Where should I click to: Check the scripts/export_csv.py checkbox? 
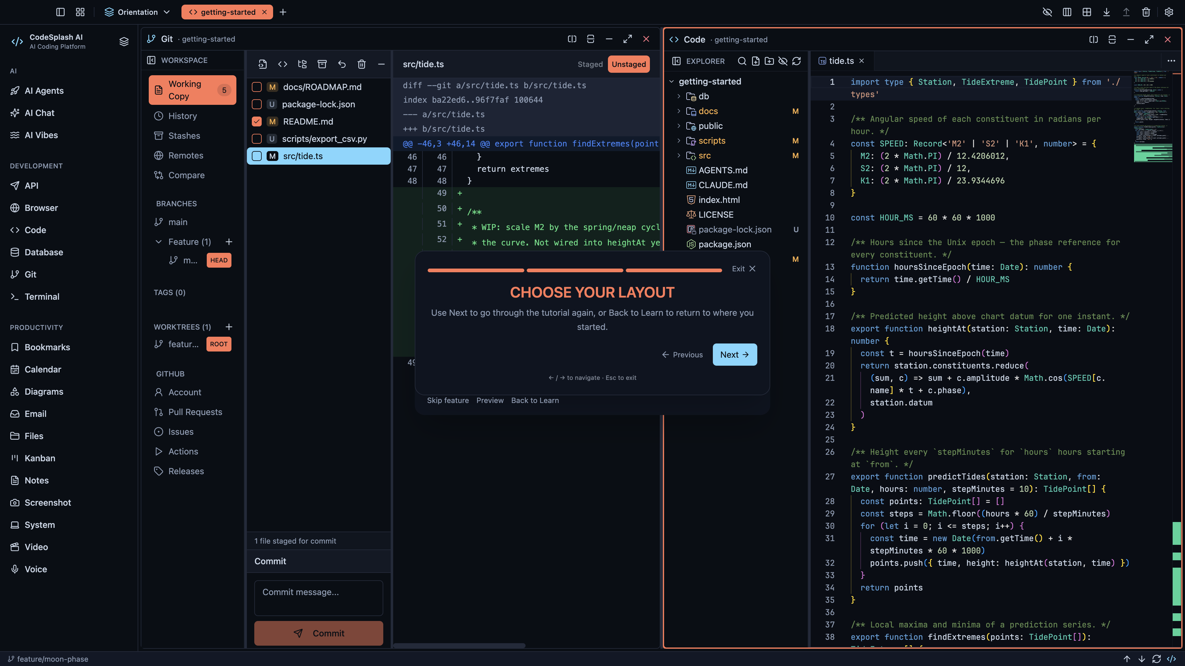tap(257, 139)
